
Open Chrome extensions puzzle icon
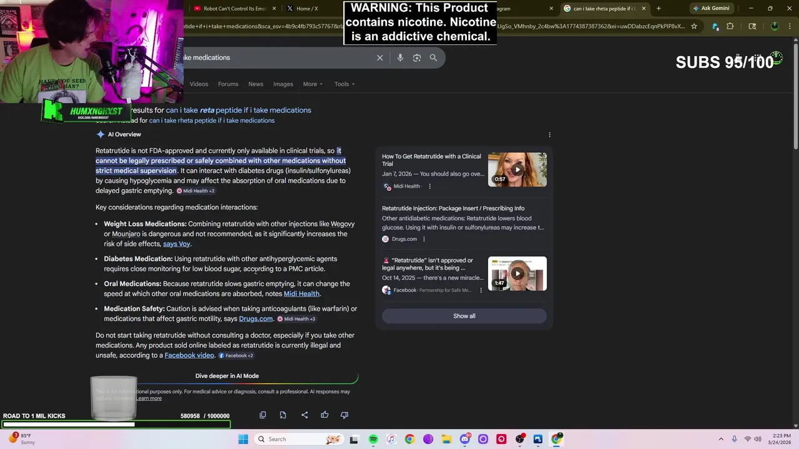(730, 26)
